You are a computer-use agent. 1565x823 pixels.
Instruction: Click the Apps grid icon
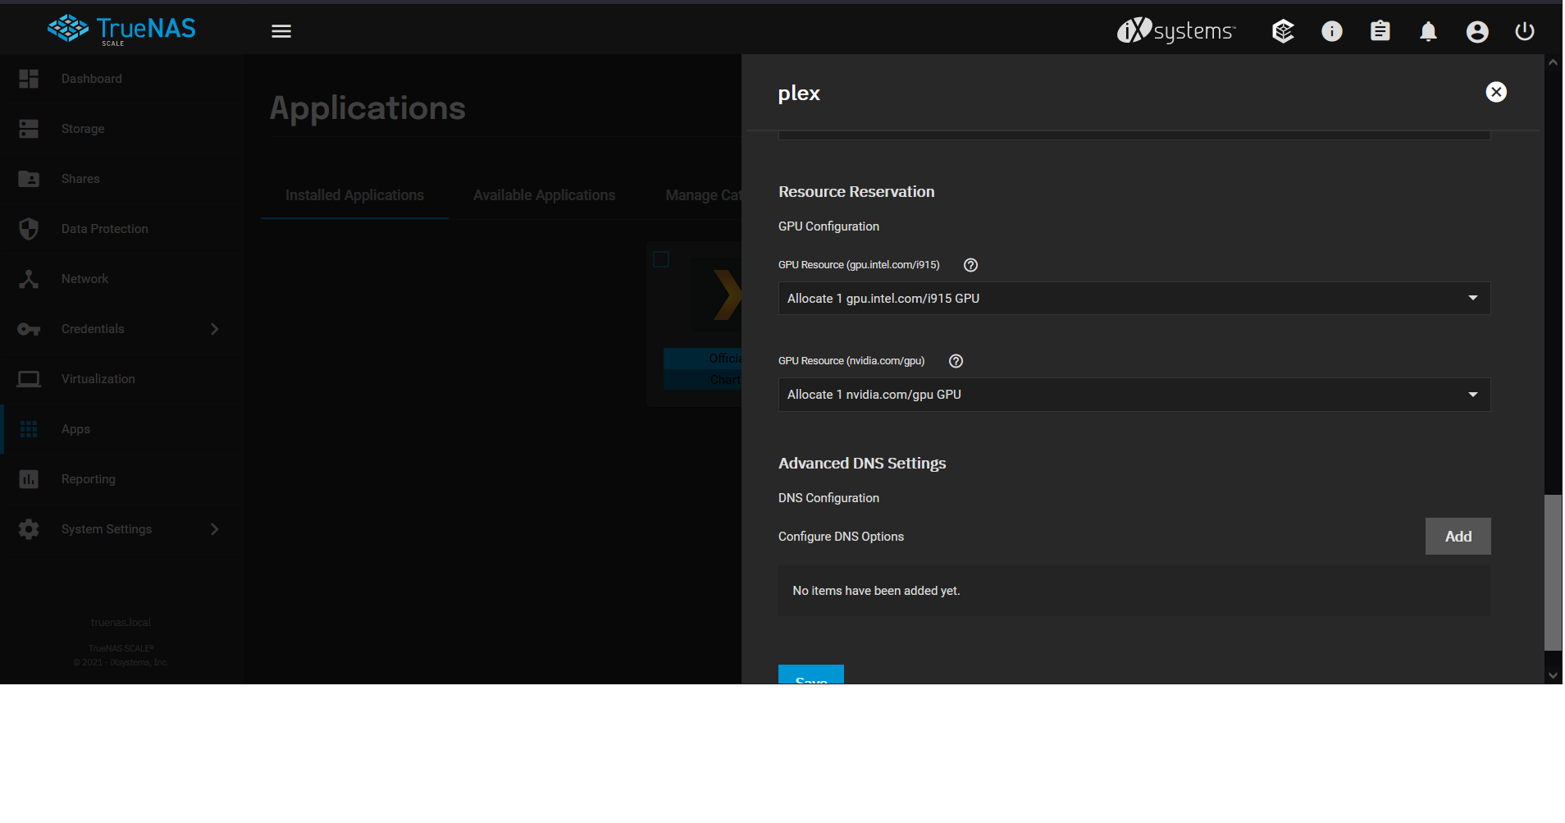(x=29, y=429)
